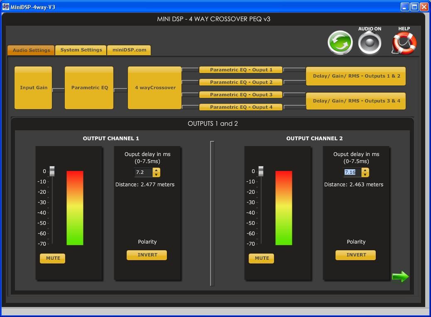Image resolution: width=431 pixels, height=317 pixels.
Task: Click the green next arrow icon
Action: click(400, 277)
